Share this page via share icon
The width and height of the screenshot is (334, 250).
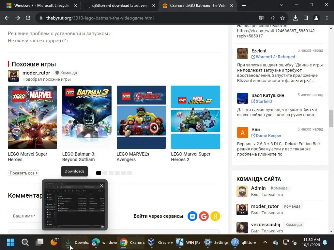272,18
